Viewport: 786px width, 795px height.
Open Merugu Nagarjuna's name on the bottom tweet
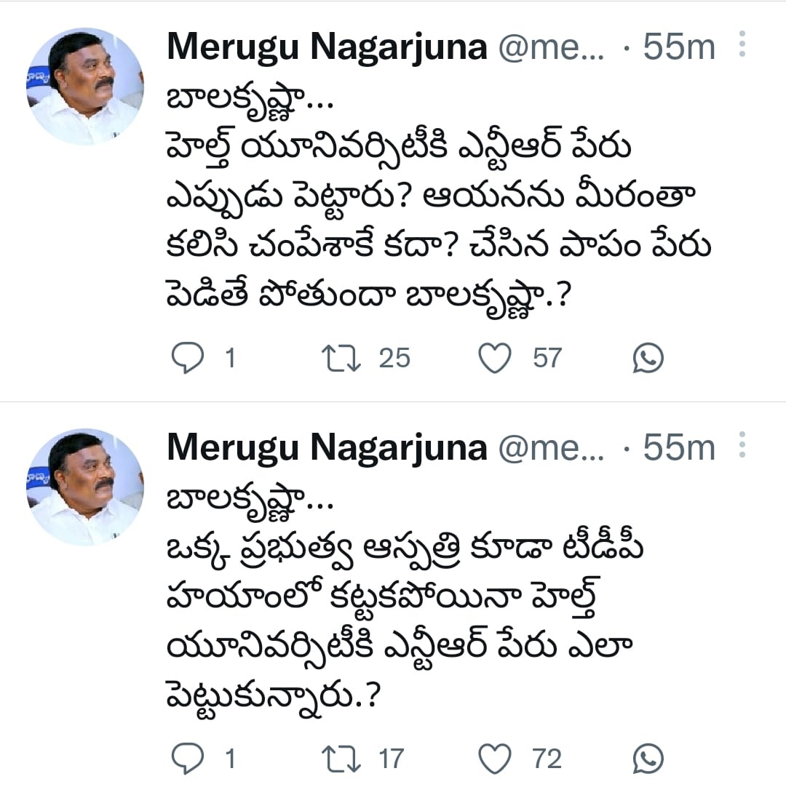327,449
